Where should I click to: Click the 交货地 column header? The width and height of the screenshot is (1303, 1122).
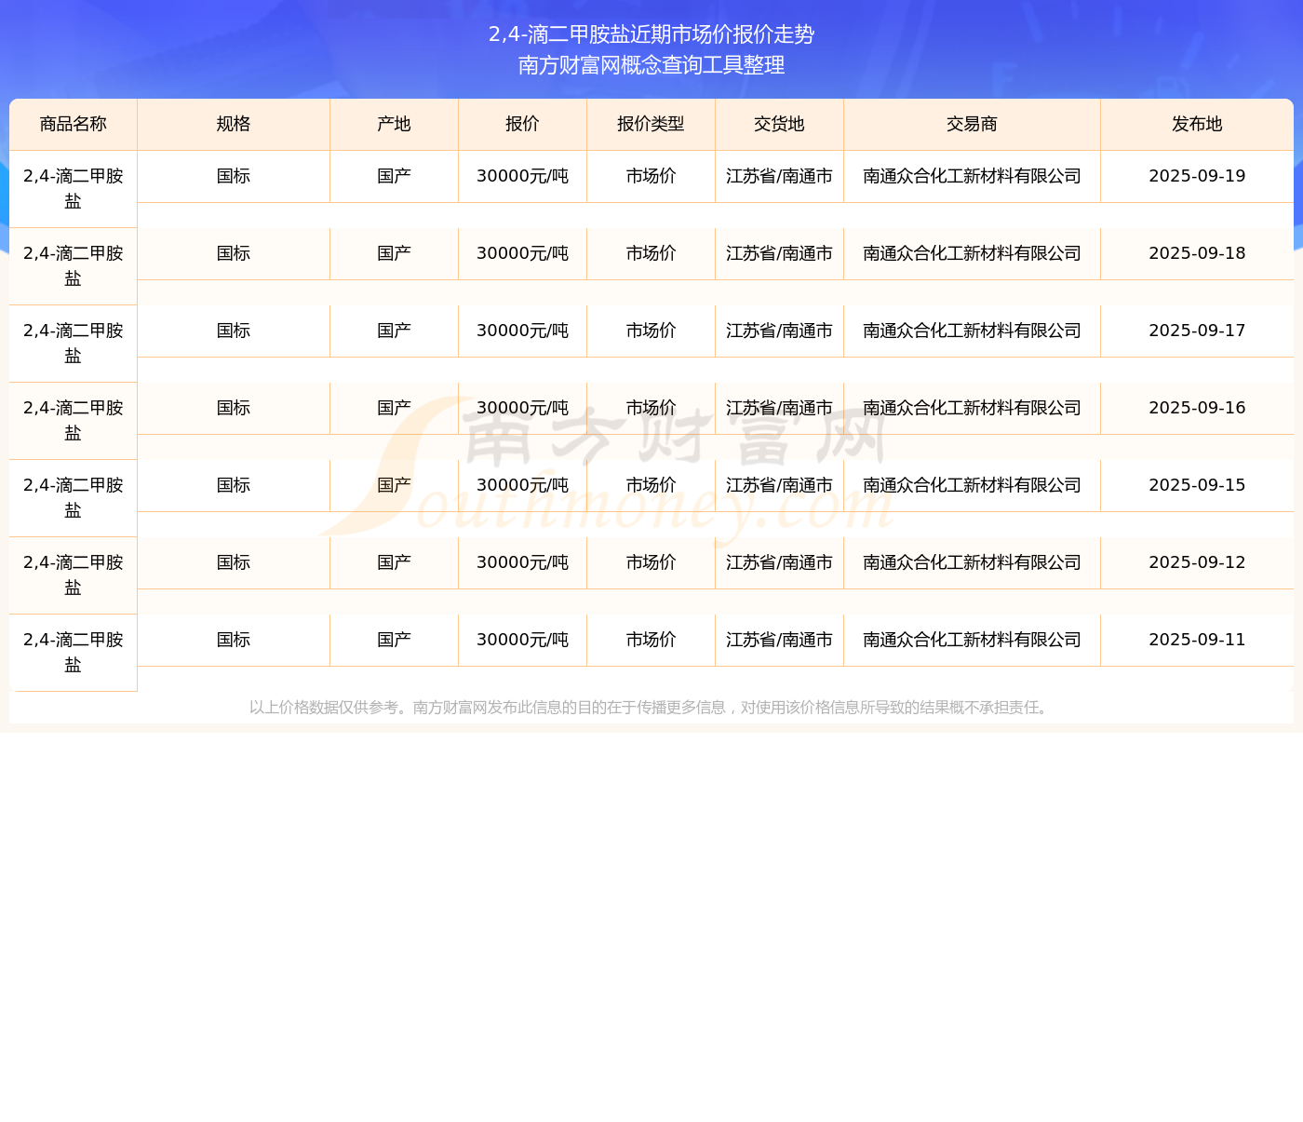(779, 124)
